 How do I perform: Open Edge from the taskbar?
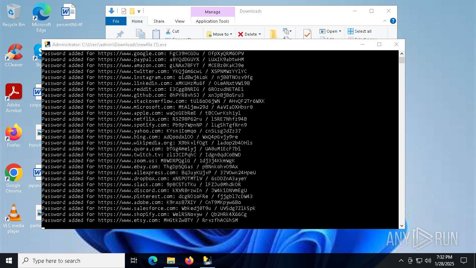153,261
